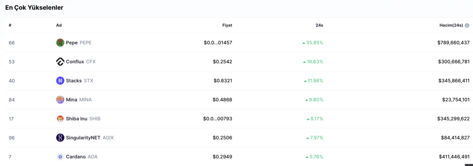Click the CFX ticker symbol
Viewport: 473px width, 166px height.
(x=91, y=62)
